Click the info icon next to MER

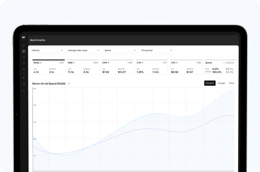(74, 63)
